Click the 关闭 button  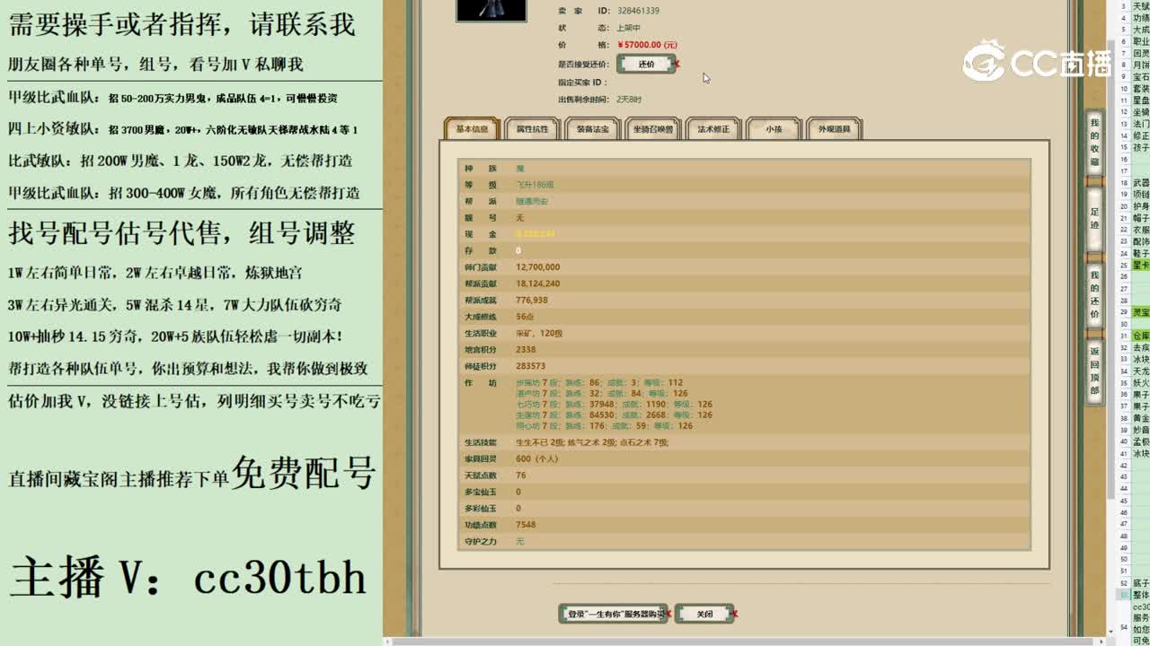[x=705, y=614]
